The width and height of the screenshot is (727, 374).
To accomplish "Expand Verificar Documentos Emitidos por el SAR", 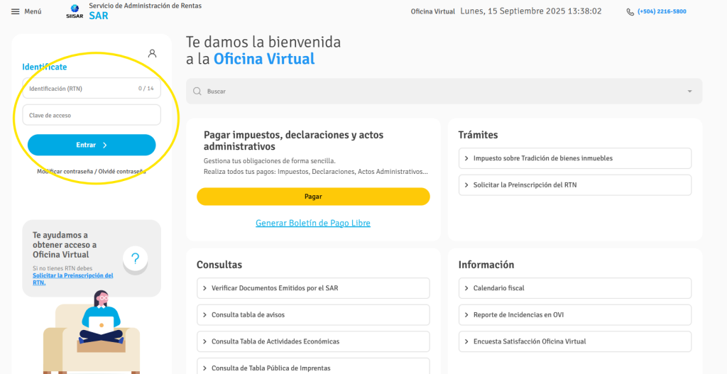I will click(x=313, y=288).
